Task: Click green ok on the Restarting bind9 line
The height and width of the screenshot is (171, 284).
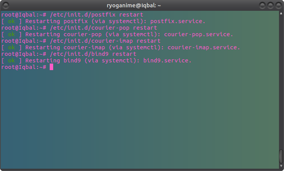Action: (12, 60)
